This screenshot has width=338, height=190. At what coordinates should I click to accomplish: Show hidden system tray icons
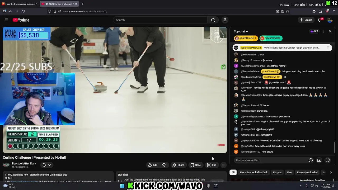tap(301, 186)
